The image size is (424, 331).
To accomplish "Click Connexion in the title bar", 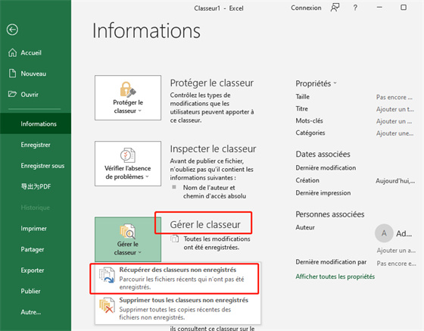I will [x=306, y=8].
